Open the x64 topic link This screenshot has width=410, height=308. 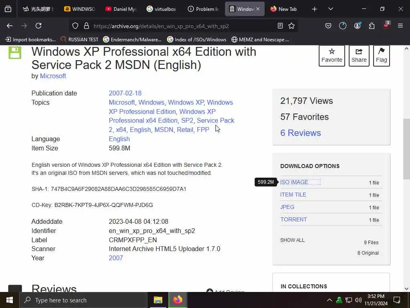121,130
